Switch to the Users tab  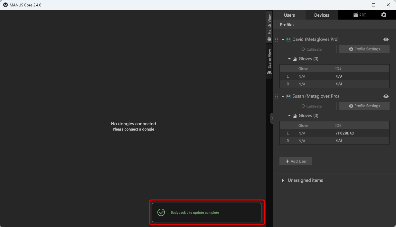289,15
